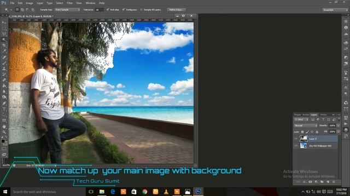The image size is (350, 196).
Task: Select the Eyedropper tool
Action: tap(4, 51)
